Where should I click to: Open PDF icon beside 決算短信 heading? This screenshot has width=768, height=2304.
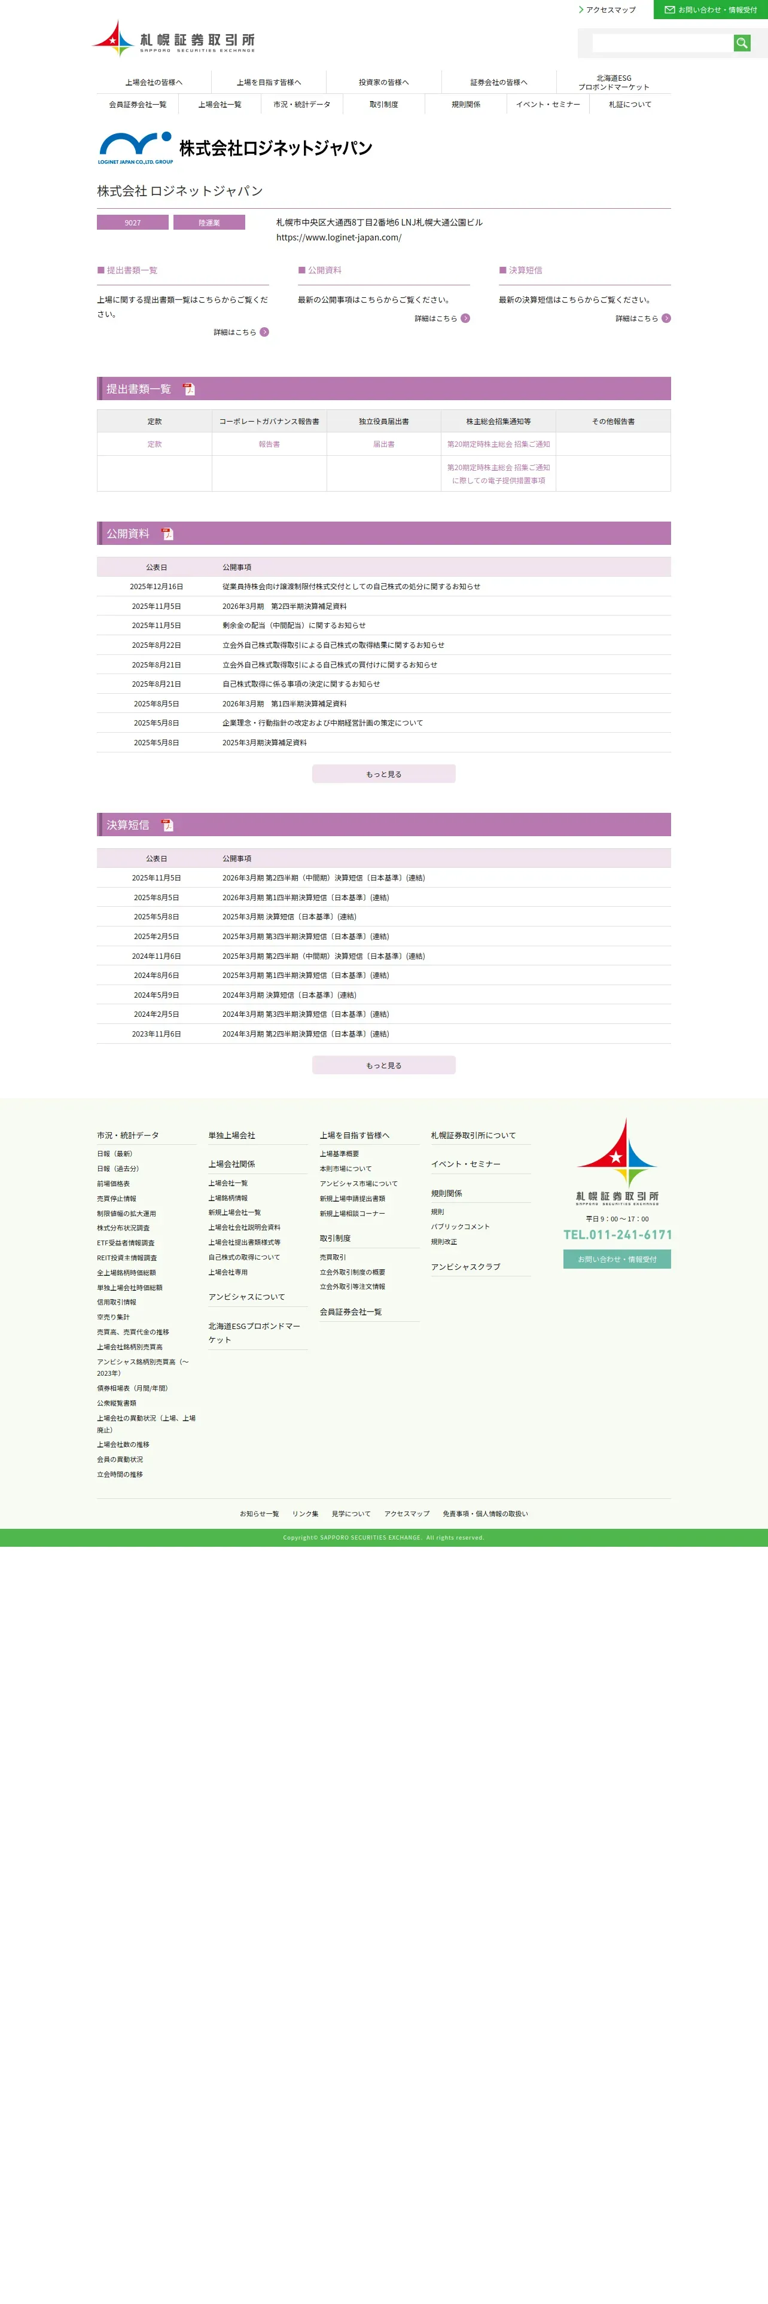tap(167, 825)
